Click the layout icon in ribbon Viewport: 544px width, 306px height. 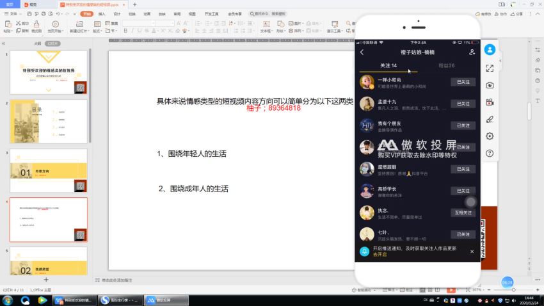(97, 24)
